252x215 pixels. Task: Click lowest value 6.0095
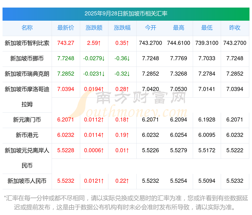tap(207, 135)
